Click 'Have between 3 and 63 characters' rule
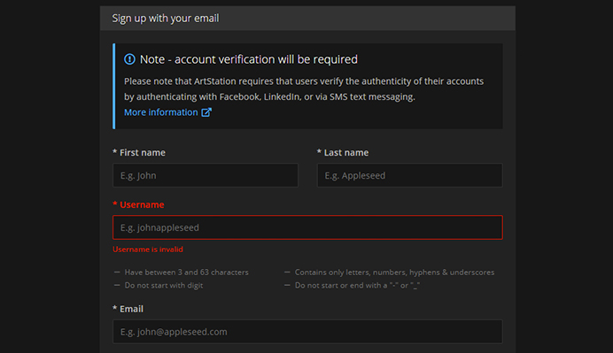613x353 pixels. tap(187, 272)
